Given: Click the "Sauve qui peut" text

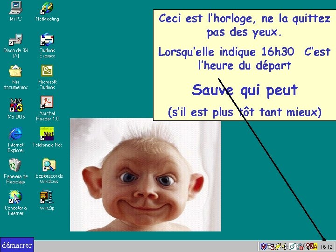Looking at the screenshot, I should pyautogui.click(x=245, y=90).
